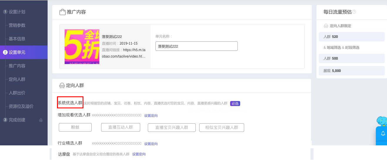The width and height of the screenshot is (387, 163).
Task: Open notifications with the bell icon
Action: [383, 134]
